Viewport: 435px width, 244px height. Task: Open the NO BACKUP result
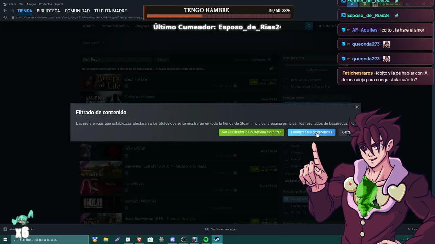coord(178,151)
